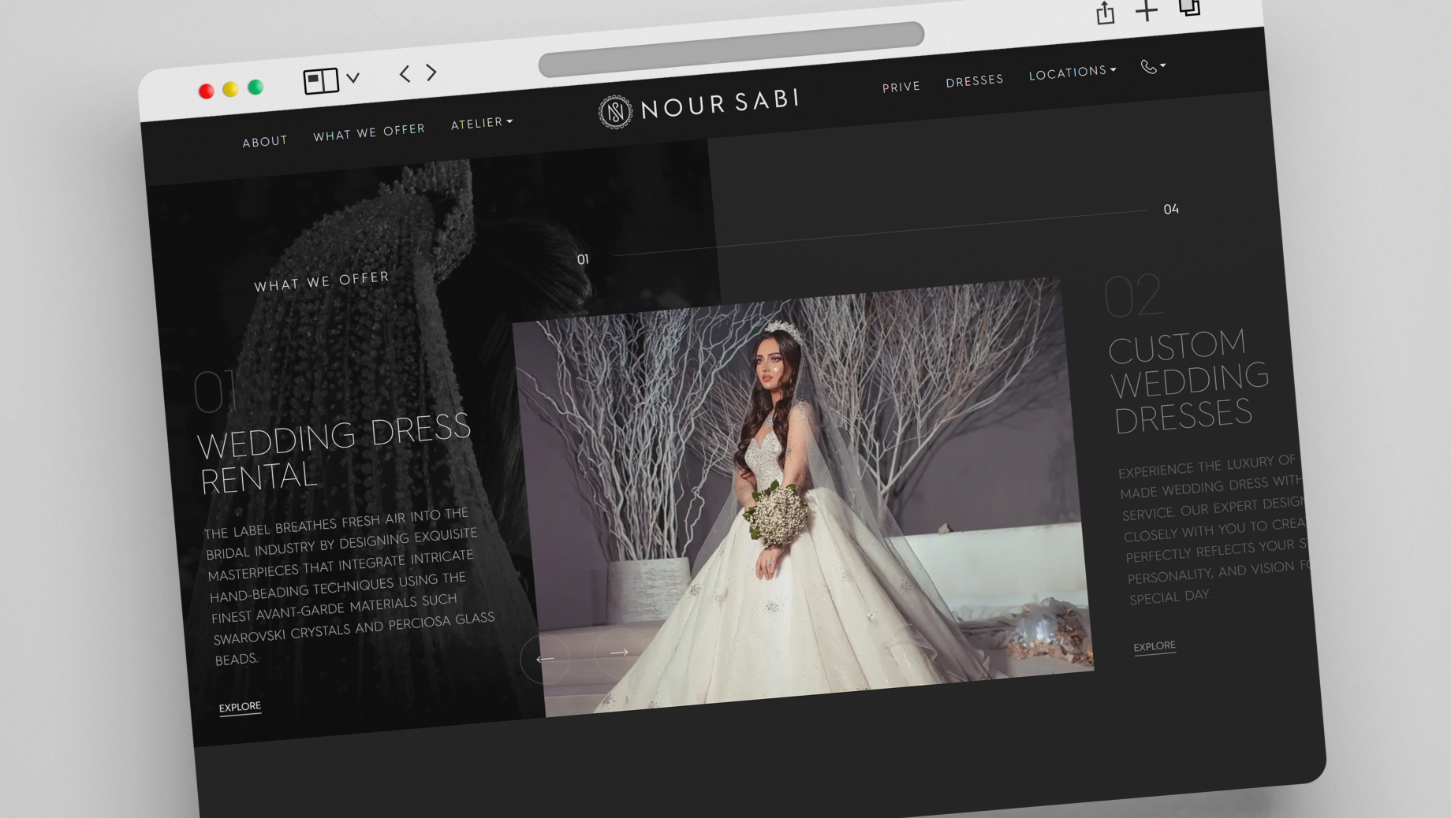1451x818 pixels.
Task: Click Explore under Custom Wedding Dresses
Action: tap(1154, 646)
